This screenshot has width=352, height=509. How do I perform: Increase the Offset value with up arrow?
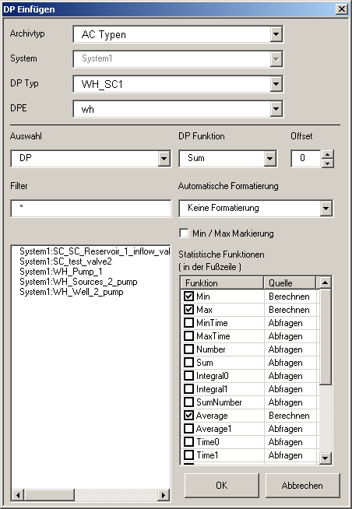[328, 155]
